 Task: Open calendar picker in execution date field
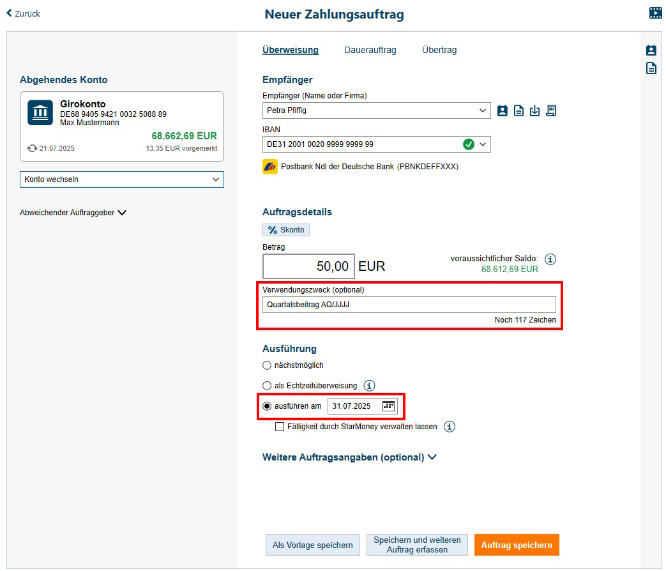(388, 406)
